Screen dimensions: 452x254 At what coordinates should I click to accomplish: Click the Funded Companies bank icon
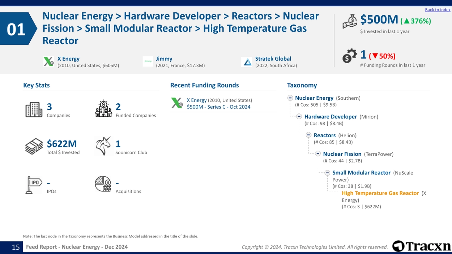click(x=103, y=109)
